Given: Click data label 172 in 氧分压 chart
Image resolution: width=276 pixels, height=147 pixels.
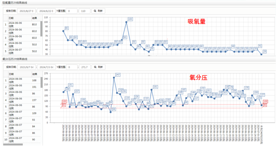Looking at the screenshot, I should (203, 88).
